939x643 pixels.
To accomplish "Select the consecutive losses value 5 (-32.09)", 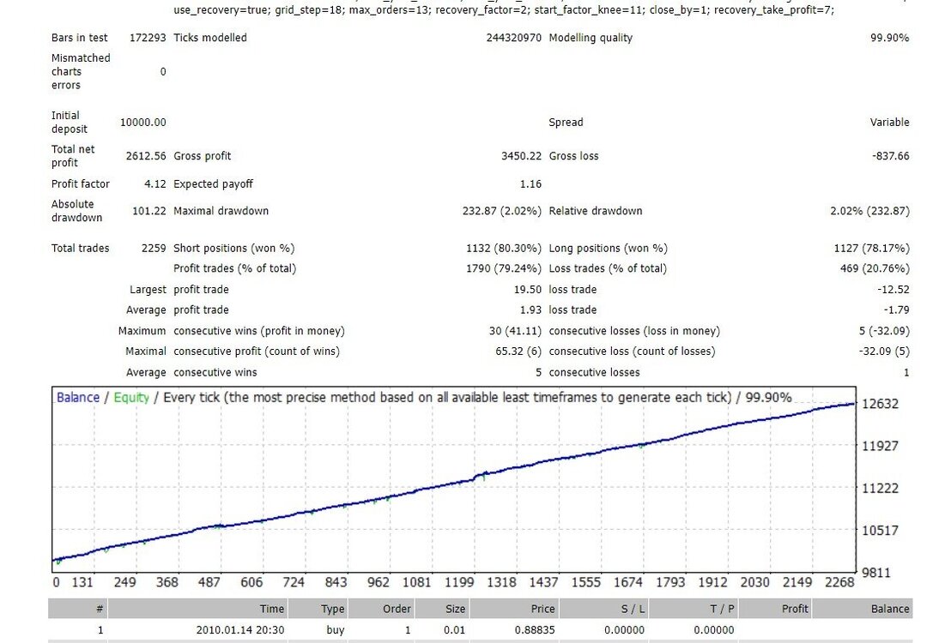I will (884, 331).
